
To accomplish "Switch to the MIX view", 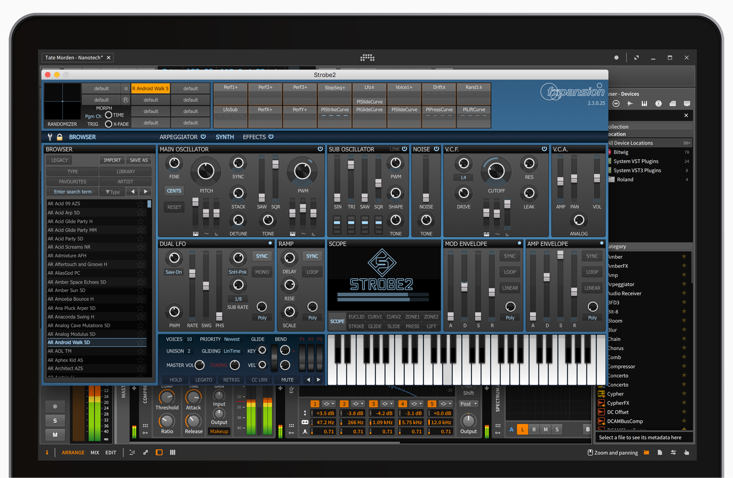I will 95,452.
